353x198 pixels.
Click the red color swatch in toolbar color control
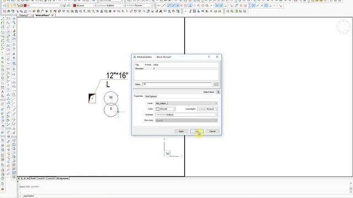click(x=75, y=5)
